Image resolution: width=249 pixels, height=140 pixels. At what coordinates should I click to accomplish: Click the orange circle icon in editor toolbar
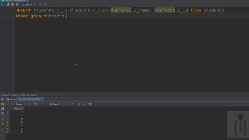pos(12,5)
